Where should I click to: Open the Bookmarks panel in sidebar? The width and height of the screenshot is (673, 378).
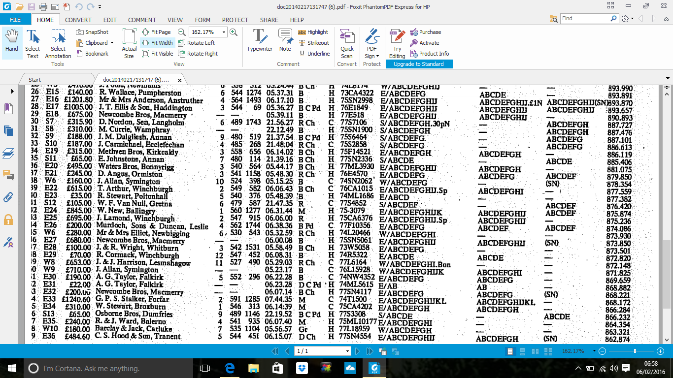pyautogui.click(x=8, y=108)
